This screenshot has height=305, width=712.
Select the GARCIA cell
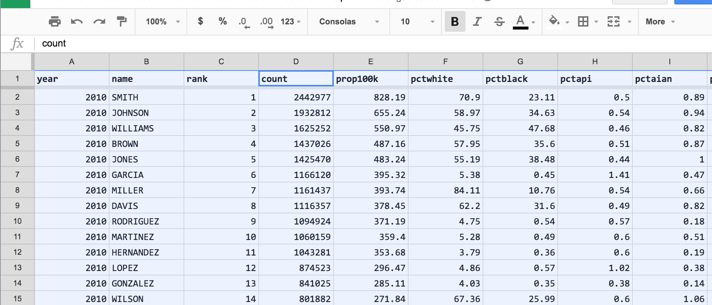coord(147,175)
